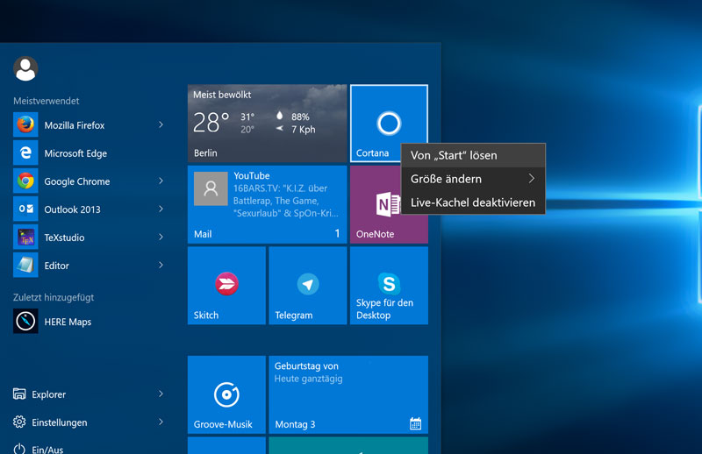Open the calendar tile showing Montag 3
The height and width of the screenshot is (454, 702).
[348, 394]
